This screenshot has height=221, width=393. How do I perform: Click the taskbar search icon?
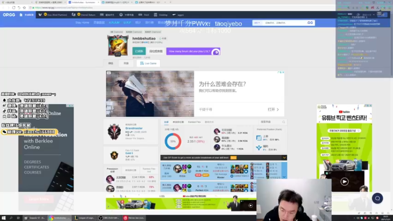tap(11, 218)
